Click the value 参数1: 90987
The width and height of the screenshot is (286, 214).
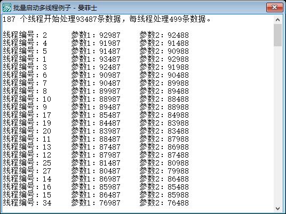(96, 75)
